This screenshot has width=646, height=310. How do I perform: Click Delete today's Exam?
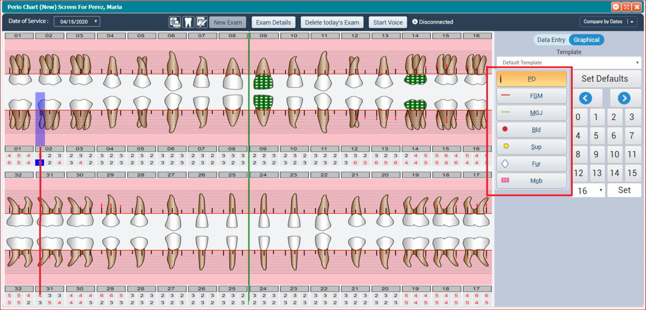(332, 23)
